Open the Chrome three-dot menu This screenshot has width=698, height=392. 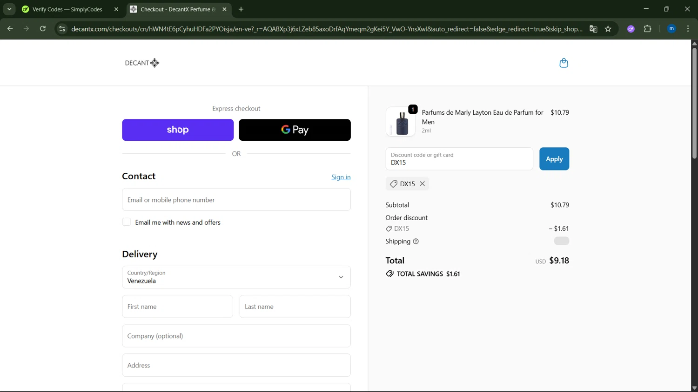click(x=688, y=29)
